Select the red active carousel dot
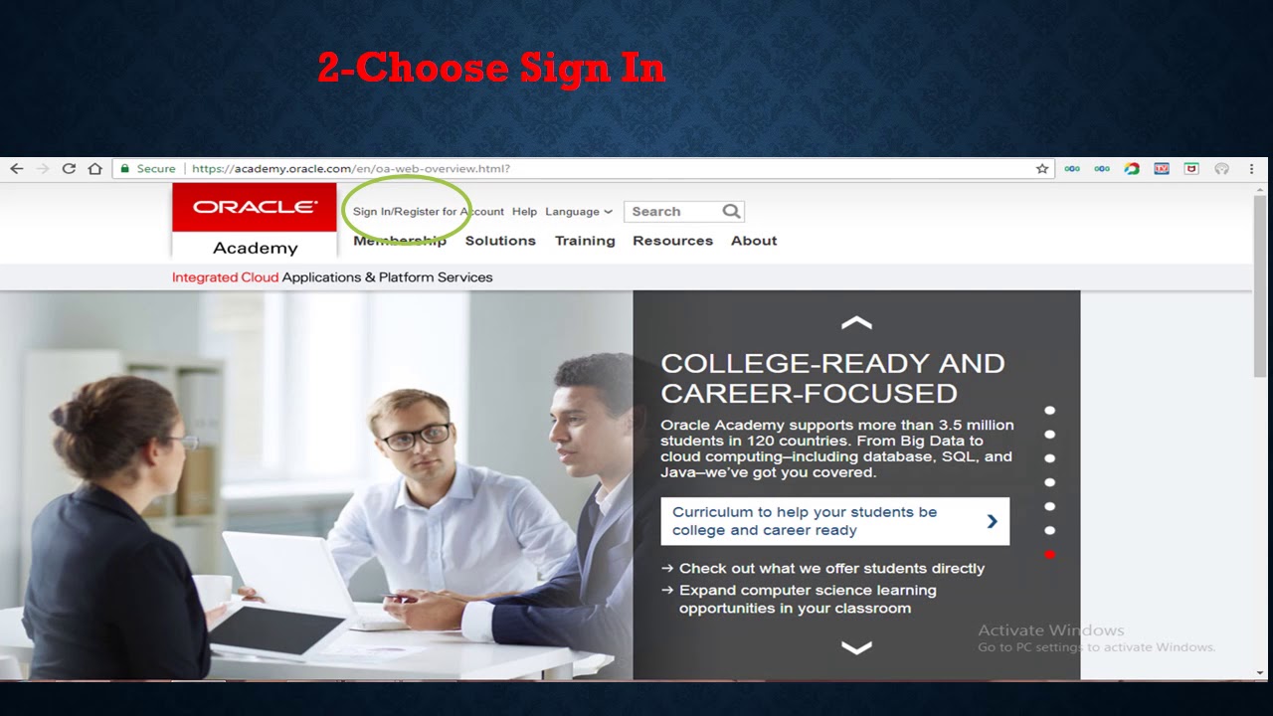 pyautogui.click(x=1049, y=554)
